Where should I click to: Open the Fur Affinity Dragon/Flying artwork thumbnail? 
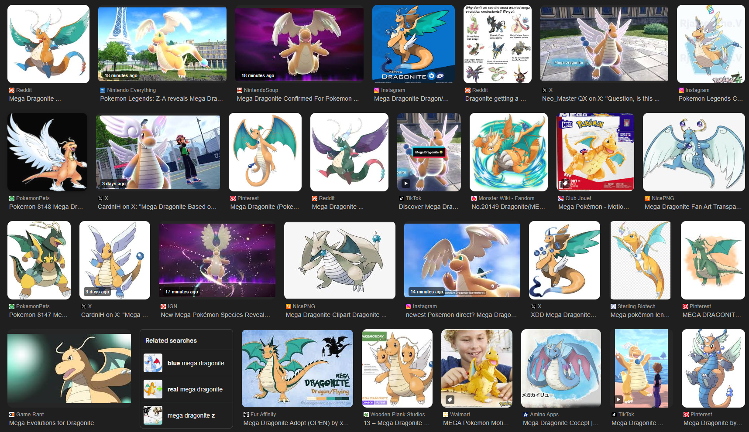click(x=297, y=368)
